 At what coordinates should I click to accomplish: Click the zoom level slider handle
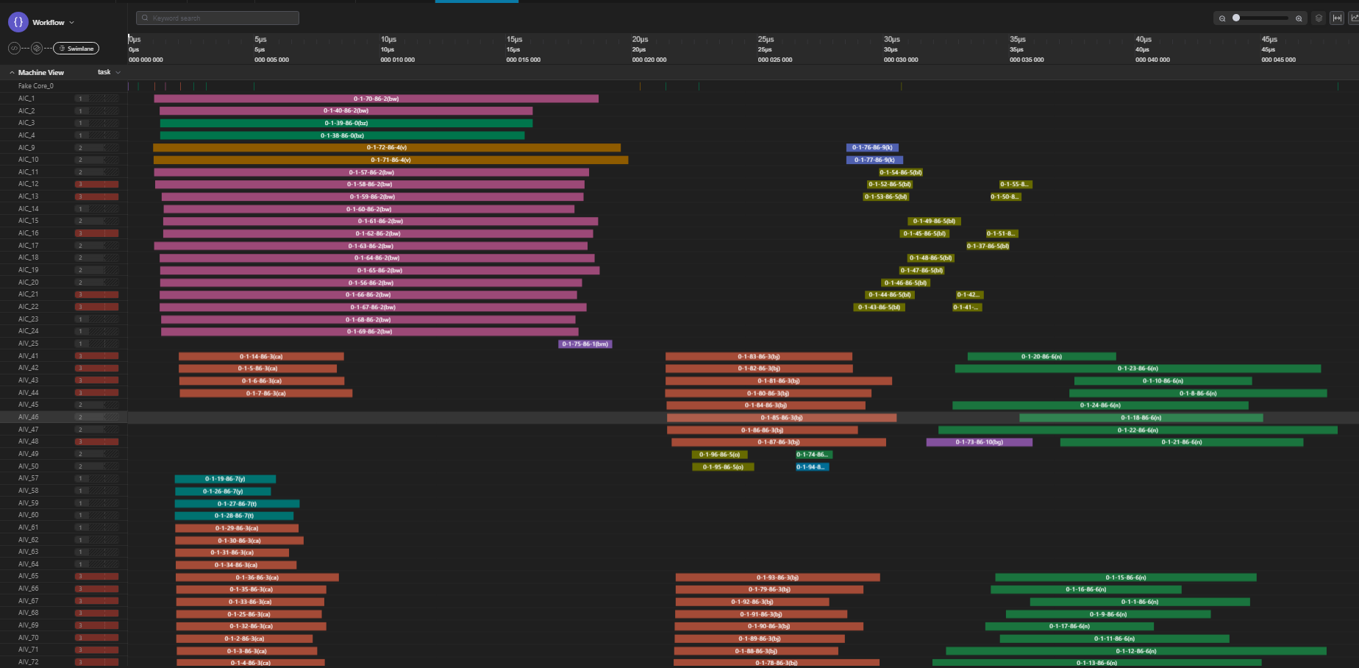(x=1236, y=18)
